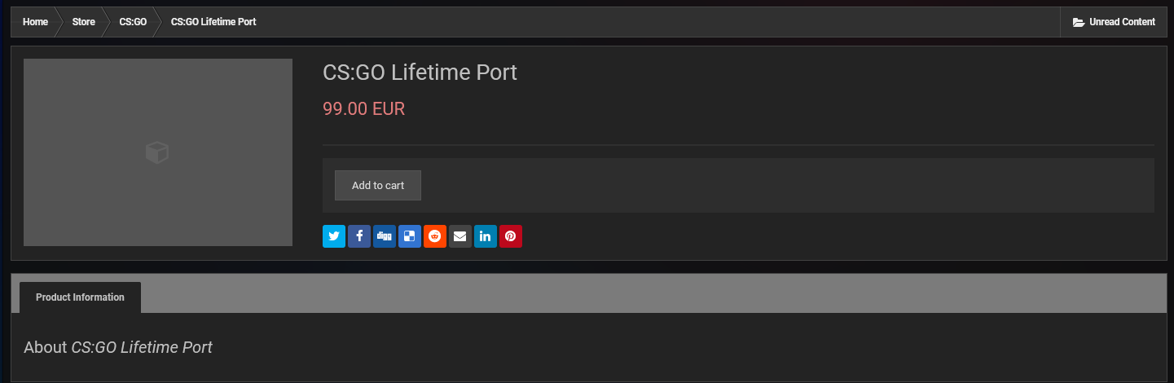Click the 99.00 EUR price
Image resolution: width=1174 pixels, height=383 pixels.
tap(363, 108)
